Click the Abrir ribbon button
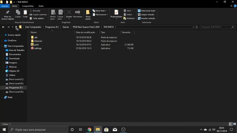 (x=128, y=11)
